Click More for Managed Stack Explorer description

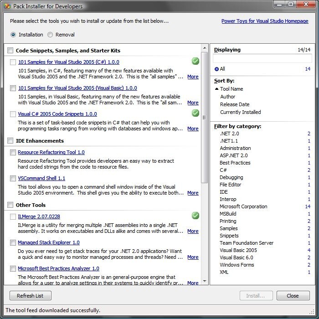tap(193, 257)
